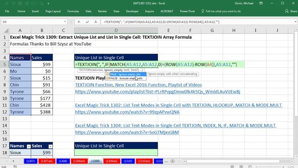298x168 pixels.
Task: Select row 13 header
Action: 5,119
